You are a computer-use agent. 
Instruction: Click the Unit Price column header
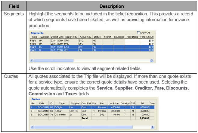(113, 103)
